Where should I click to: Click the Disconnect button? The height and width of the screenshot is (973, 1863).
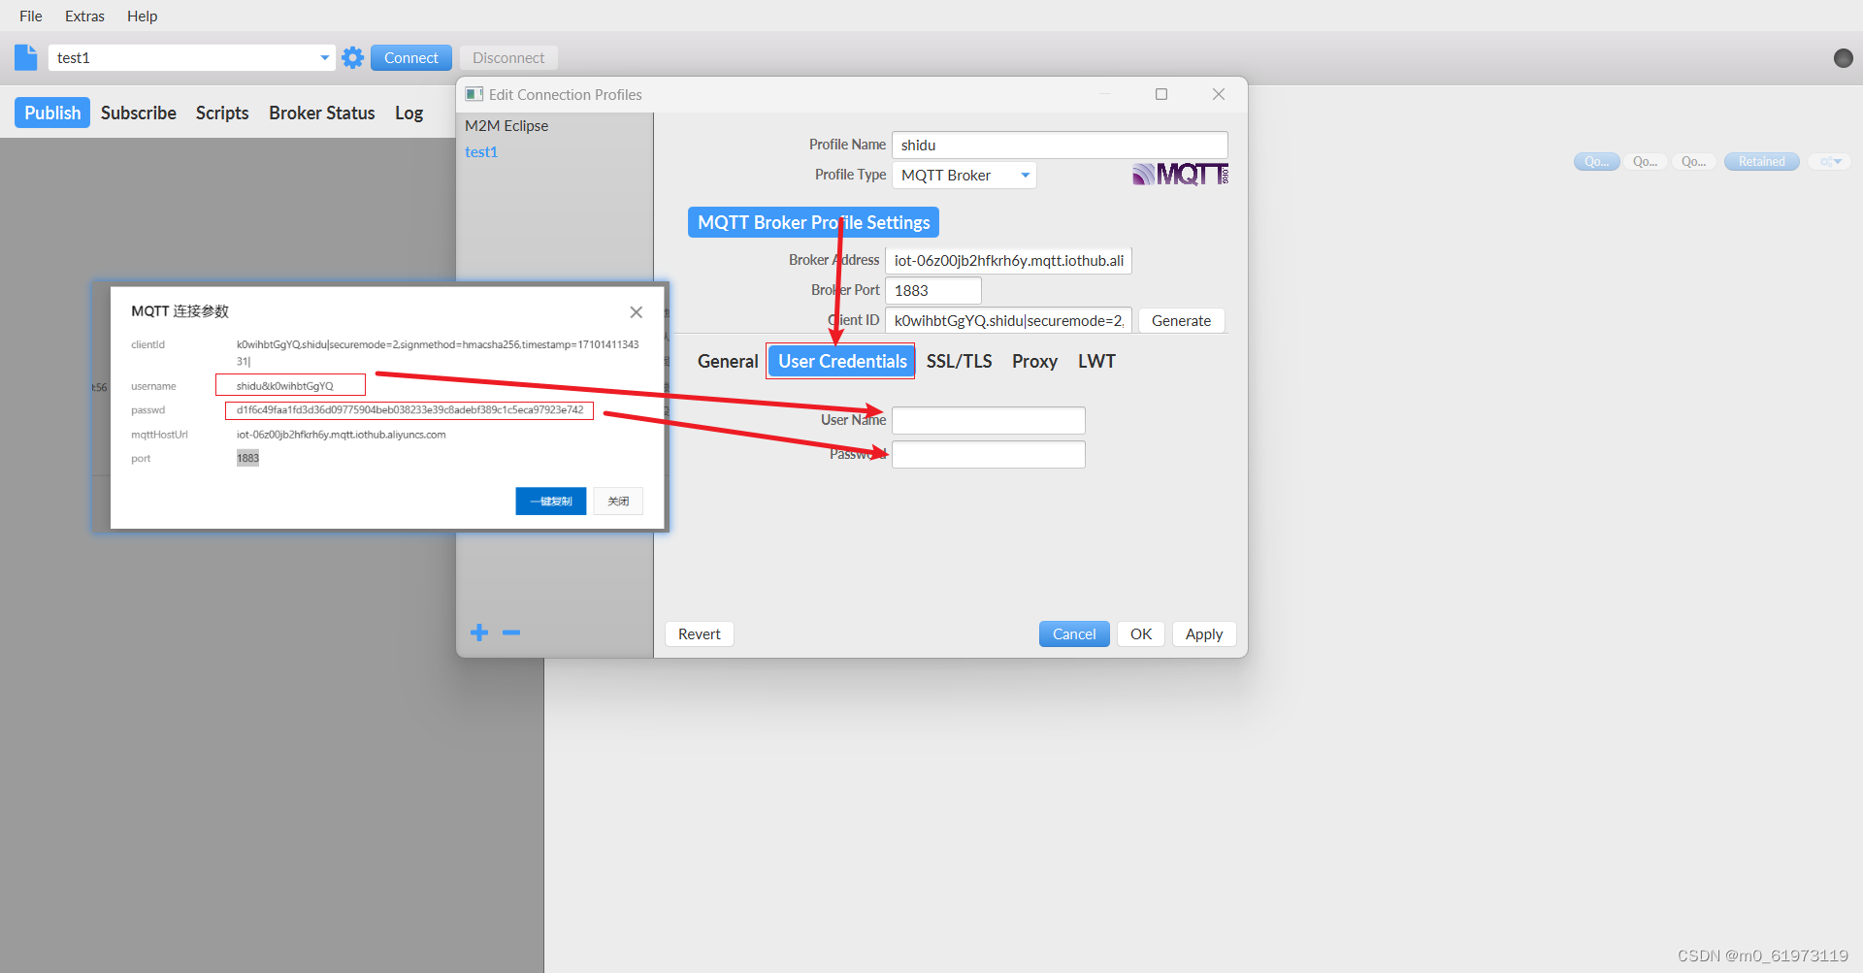click(508, 57)
